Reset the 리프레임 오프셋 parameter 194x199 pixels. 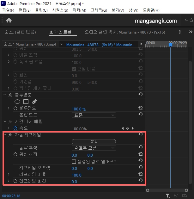click(140, 167)
